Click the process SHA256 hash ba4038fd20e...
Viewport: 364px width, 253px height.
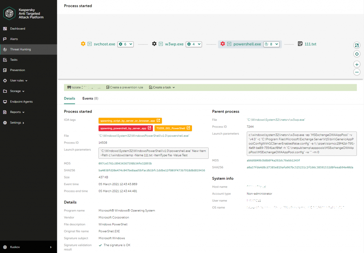(152, 170)
